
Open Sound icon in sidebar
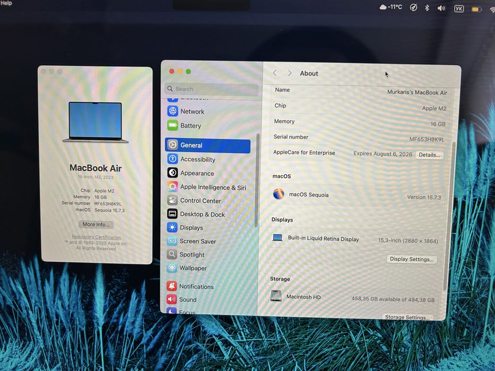pyautogui.click(x=171, y=299)
